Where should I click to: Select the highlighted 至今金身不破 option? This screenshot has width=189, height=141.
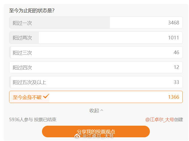pos(96,97)
